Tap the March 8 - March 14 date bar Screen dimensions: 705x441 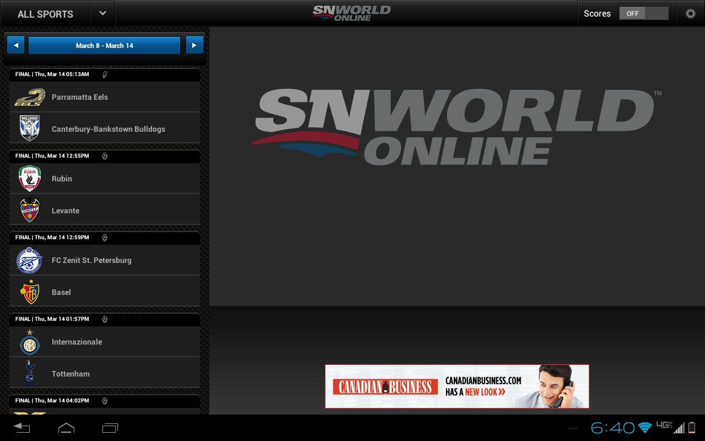(104, 45)
